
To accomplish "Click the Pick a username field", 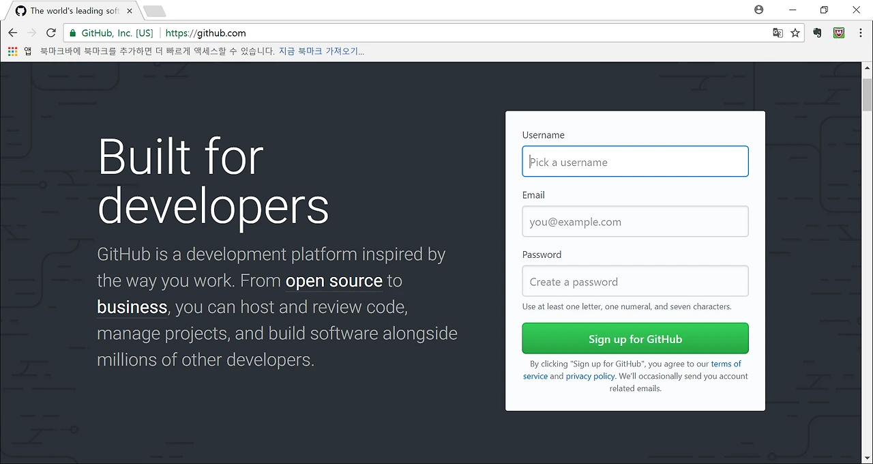I will (635, 162).
